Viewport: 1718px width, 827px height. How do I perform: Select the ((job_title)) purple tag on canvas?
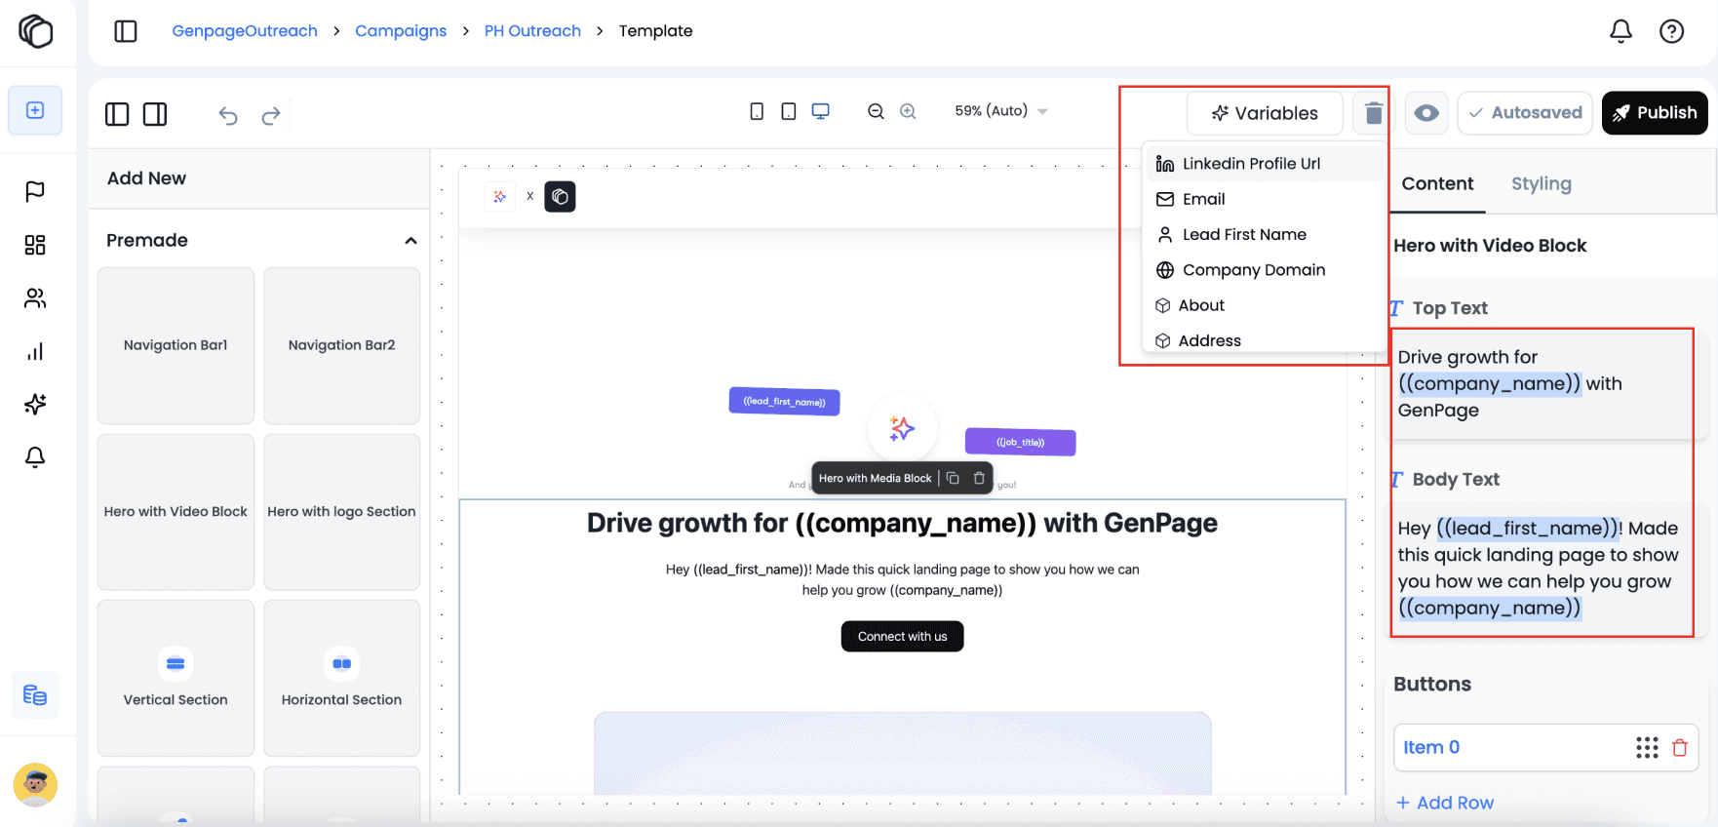1020,442
